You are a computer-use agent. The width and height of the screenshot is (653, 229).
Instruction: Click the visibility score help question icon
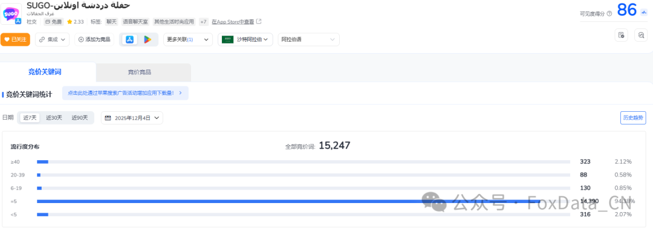609,13
